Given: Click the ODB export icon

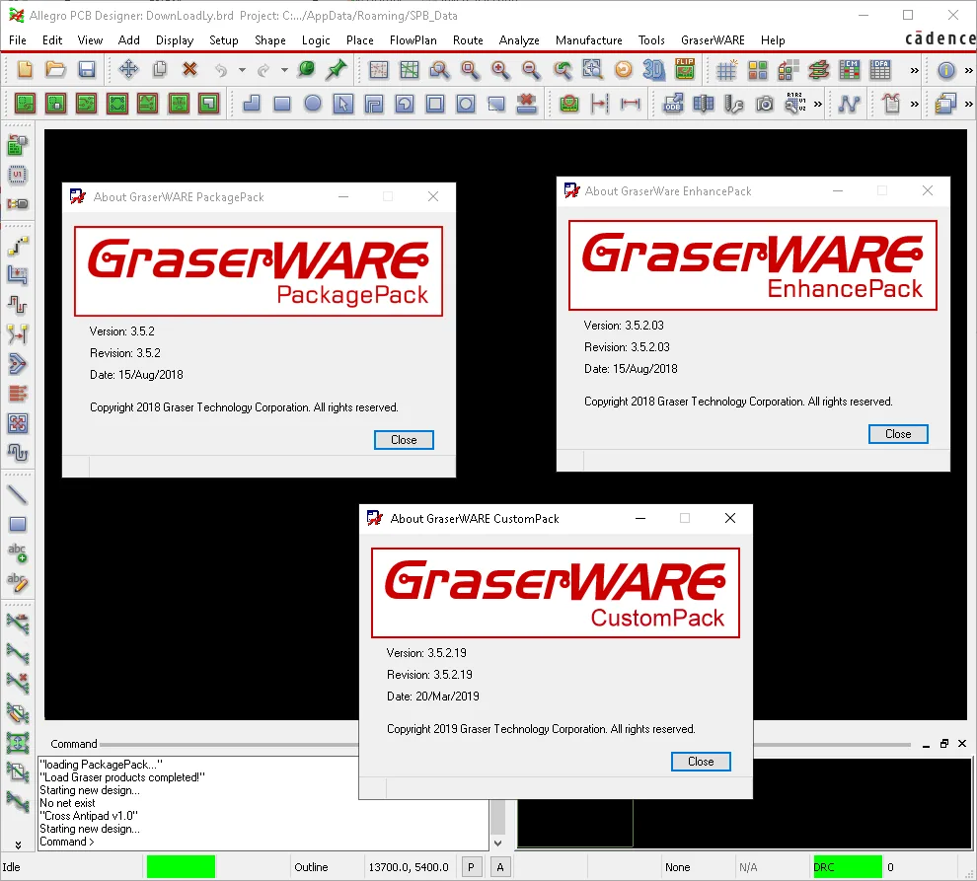Looking at the screenshot, I should [672, 103].
